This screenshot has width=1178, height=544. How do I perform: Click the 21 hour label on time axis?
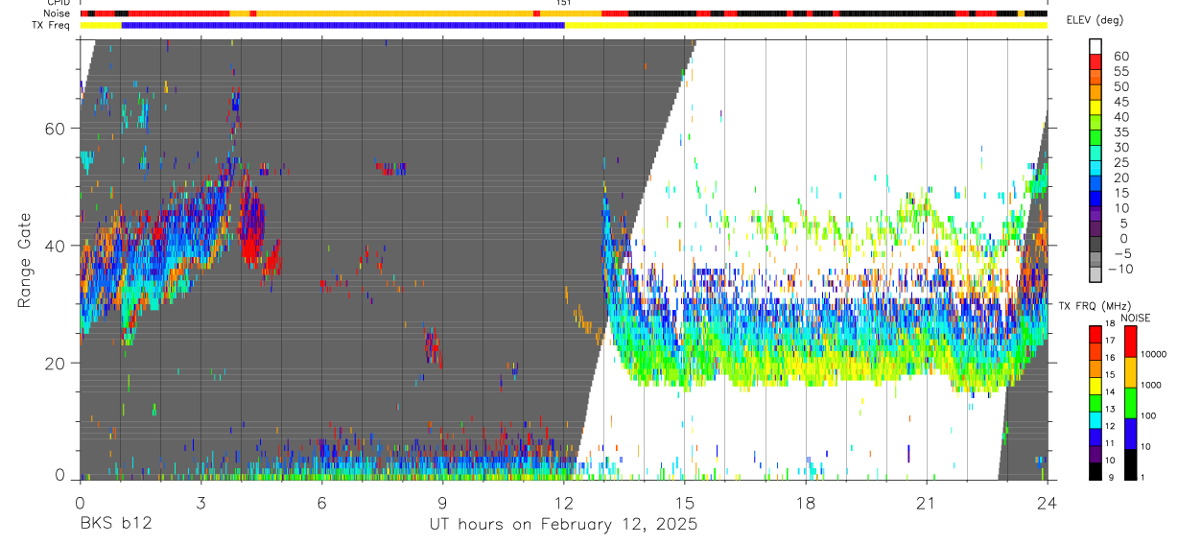[926, 502]
